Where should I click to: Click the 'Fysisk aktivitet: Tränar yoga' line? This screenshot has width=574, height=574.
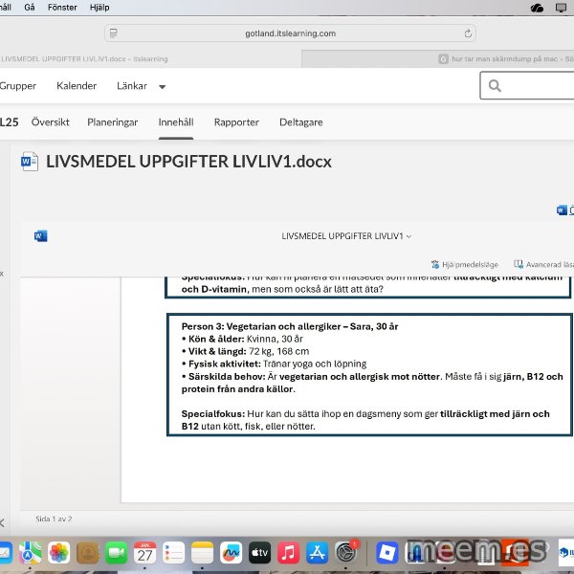(x=274, y=364)
